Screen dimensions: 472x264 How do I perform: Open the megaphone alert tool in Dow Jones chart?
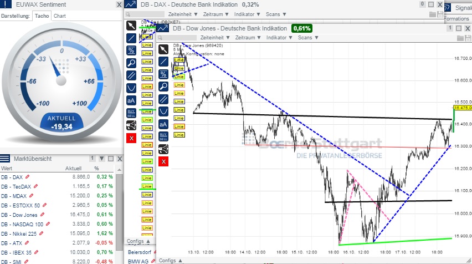pyautogui.click(x=163, y=149)
